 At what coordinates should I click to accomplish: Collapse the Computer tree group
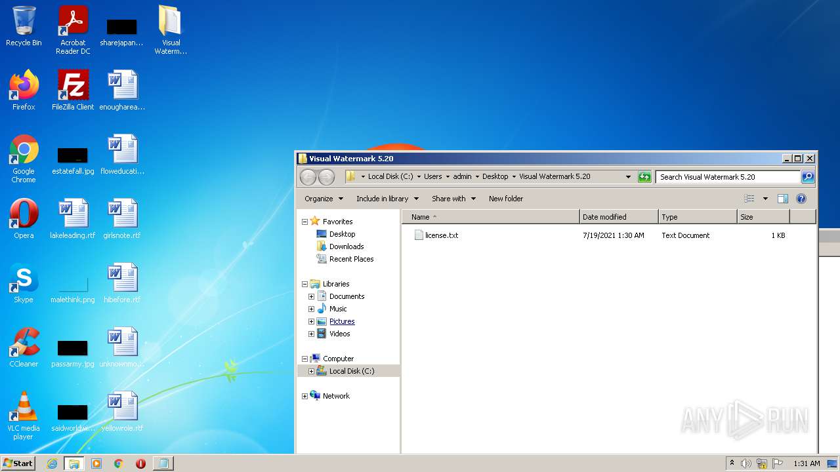[304, 359]
